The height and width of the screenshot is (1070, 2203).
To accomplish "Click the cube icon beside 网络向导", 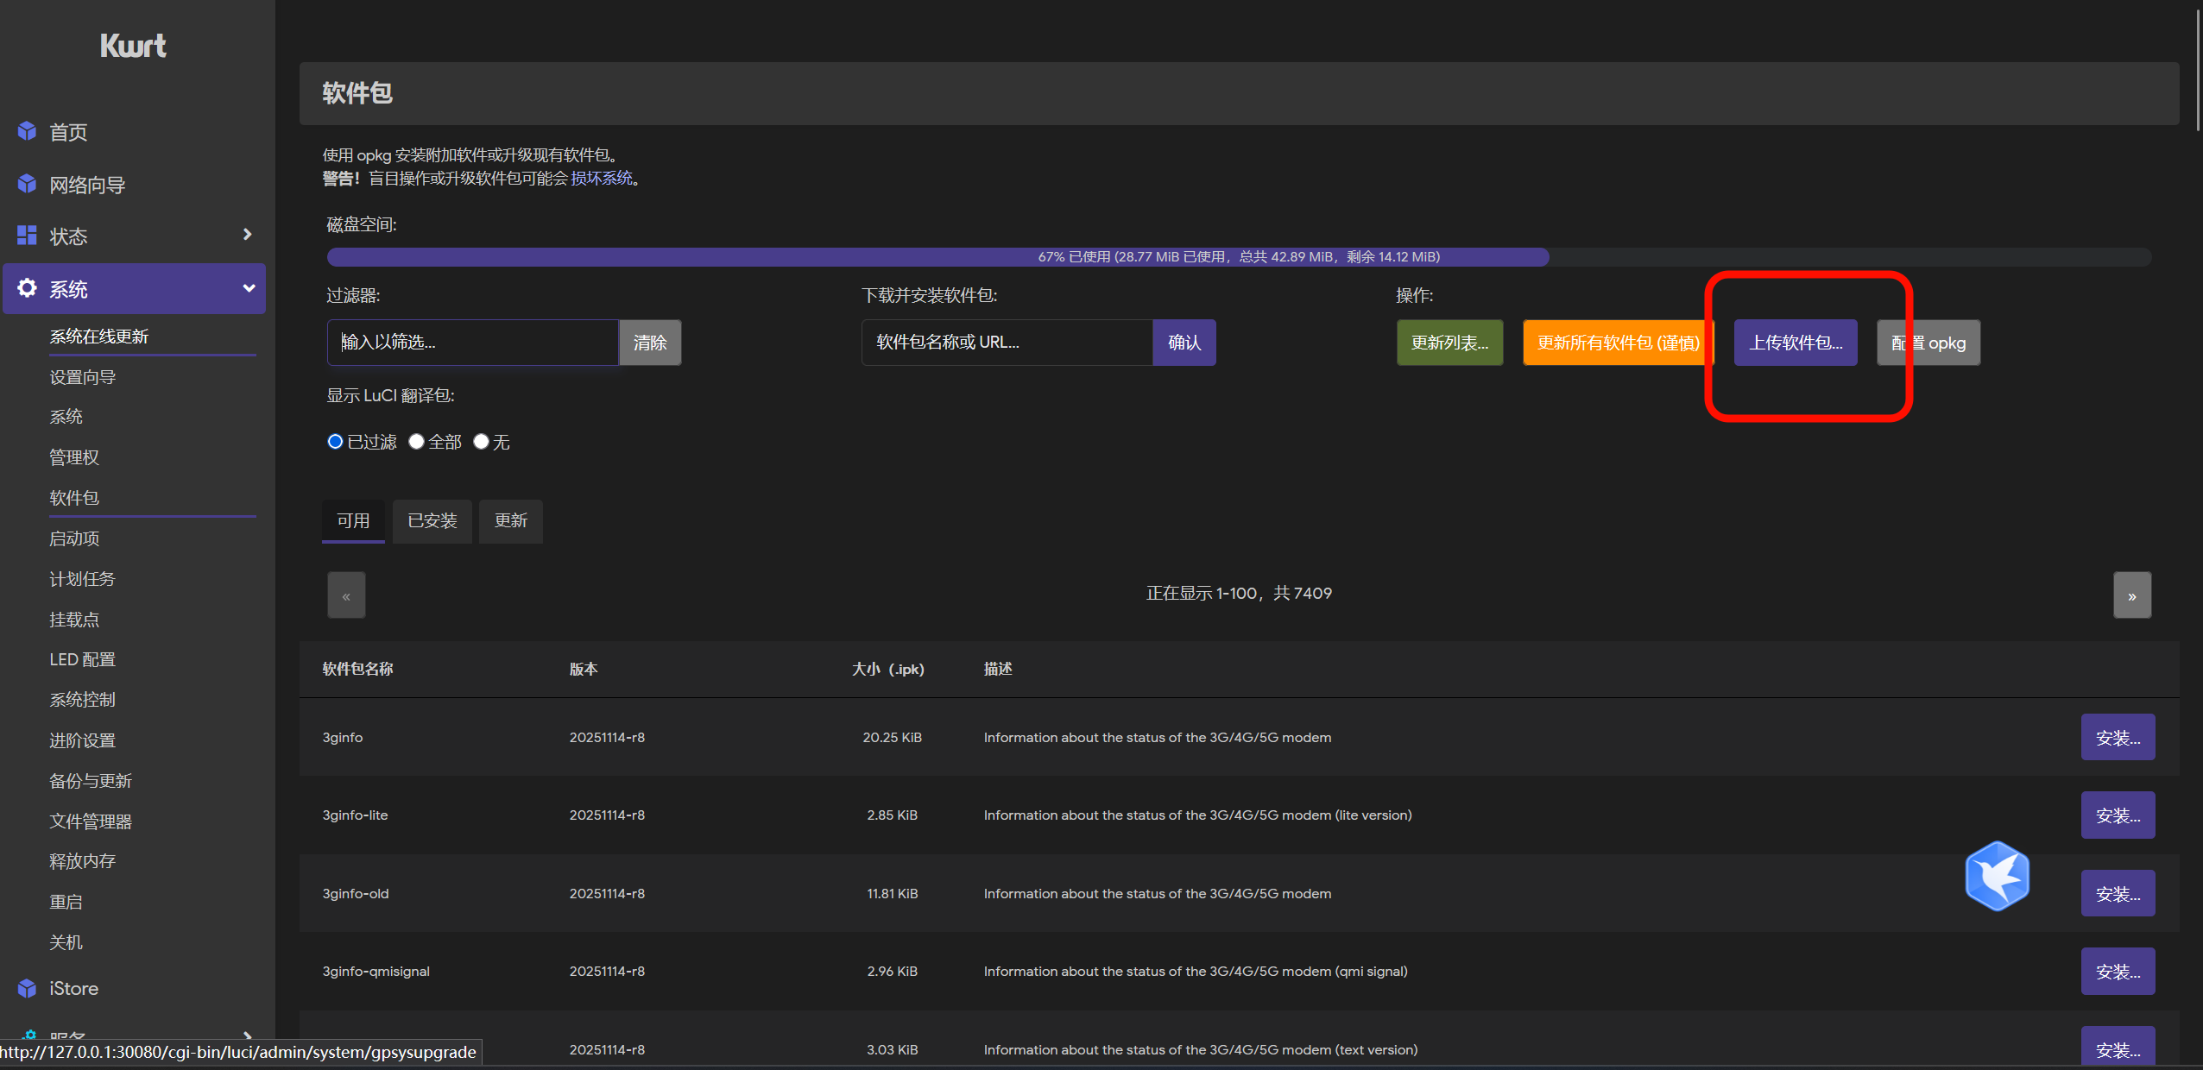I will (x=27, y=184).
